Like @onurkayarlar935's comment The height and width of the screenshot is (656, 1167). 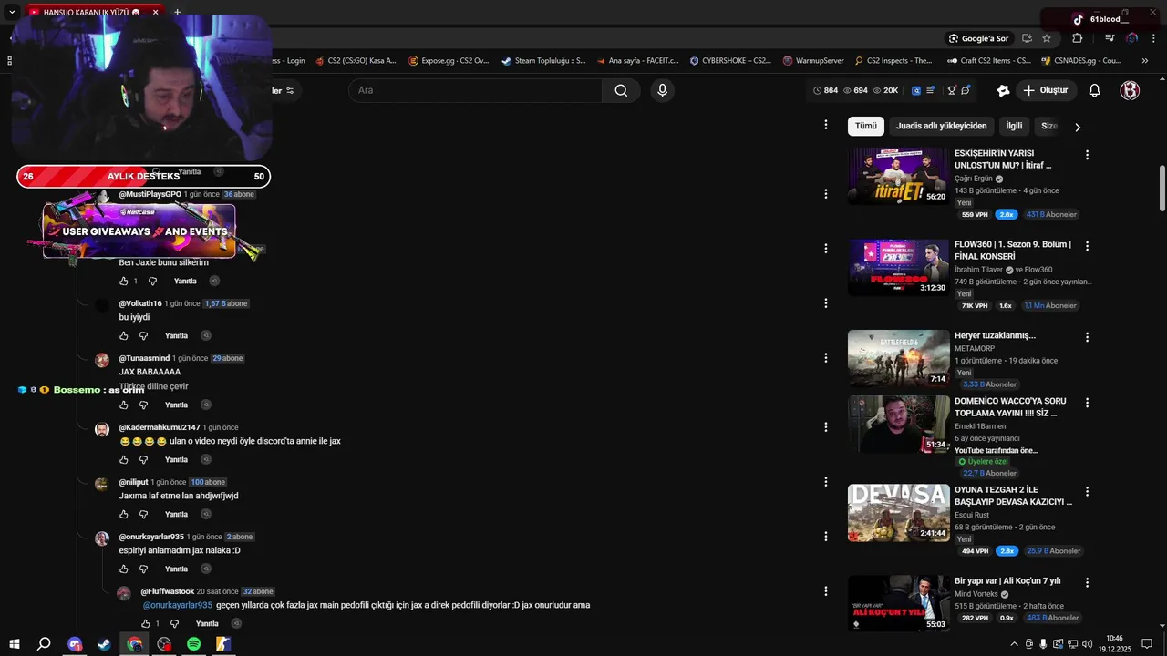(124, 569)
